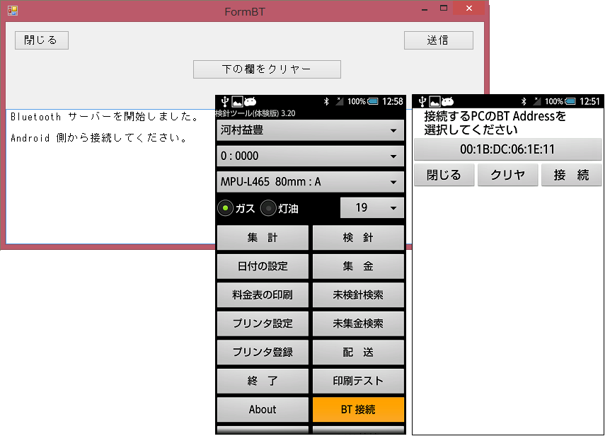Close the FormBT window

click(468, 8)
